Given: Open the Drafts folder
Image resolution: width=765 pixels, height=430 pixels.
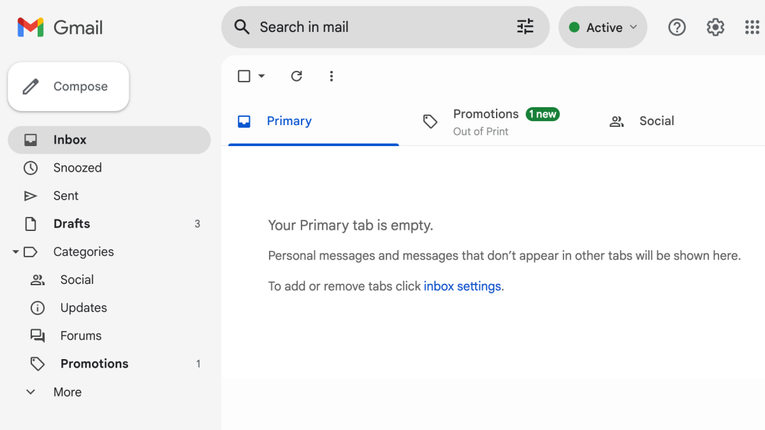Looking at the screenshot, I should (x=109, y=224).
